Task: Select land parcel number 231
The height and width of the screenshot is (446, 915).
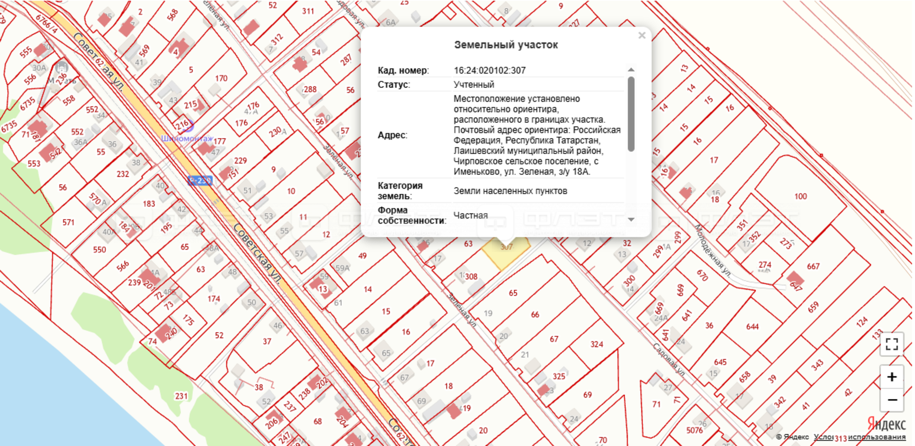Action: [181, 396]
